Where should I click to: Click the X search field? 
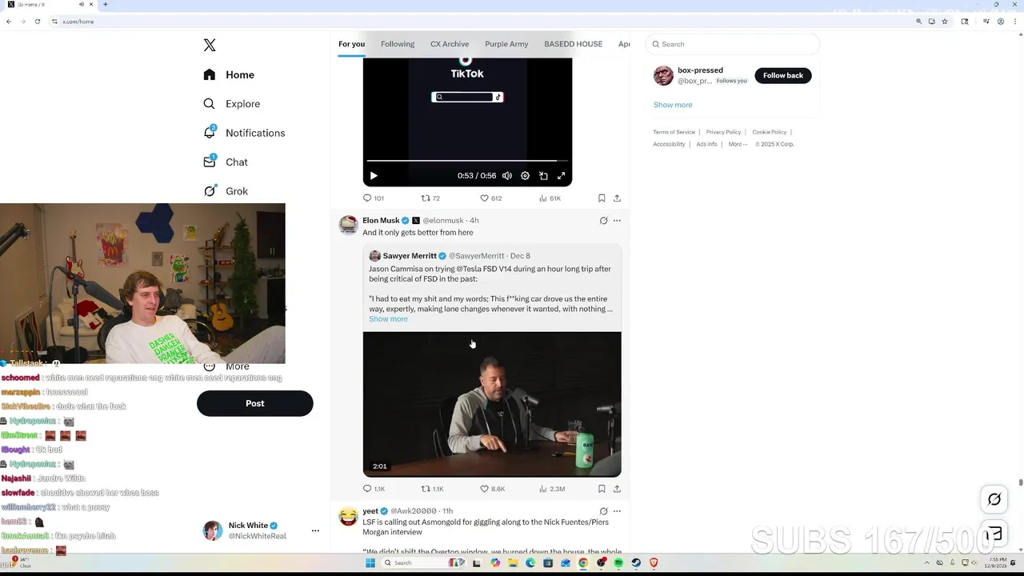tap(733, 44)
